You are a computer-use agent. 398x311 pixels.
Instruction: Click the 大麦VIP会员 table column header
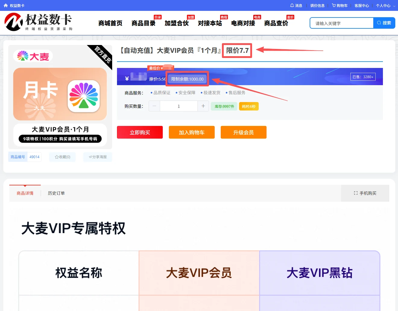(x=199, y=273)
